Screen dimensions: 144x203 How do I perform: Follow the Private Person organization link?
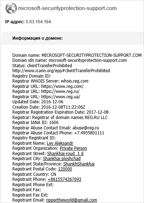coord(73,148)
